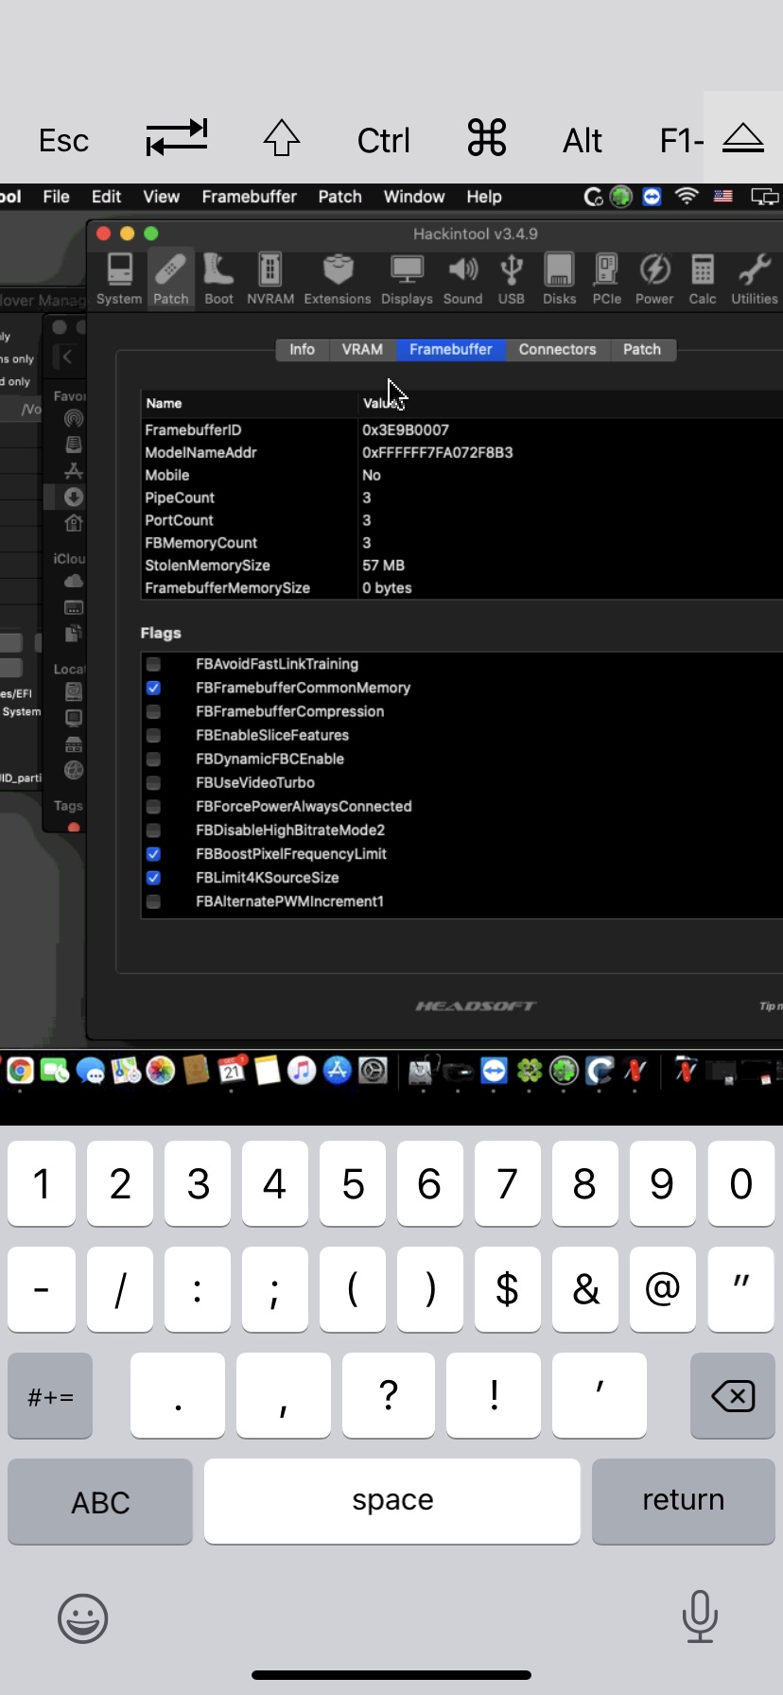Image resolution: width=783 pixels, height=1695 pixels.
Task: Enable FBFramebufferCompression flag
Action: click(153, 711)
